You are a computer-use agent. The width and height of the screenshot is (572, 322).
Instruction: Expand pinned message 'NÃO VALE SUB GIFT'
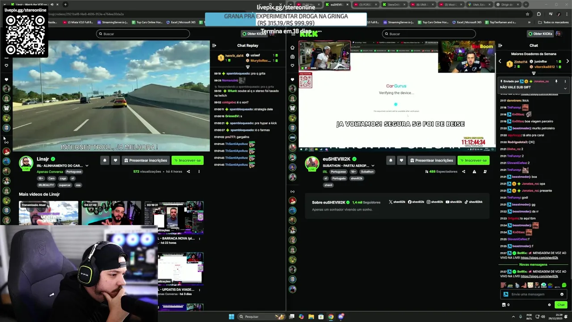coord(565,88)
